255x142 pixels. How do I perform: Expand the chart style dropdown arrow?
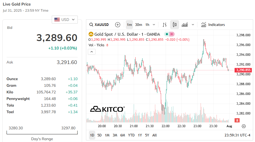[193, 25]
